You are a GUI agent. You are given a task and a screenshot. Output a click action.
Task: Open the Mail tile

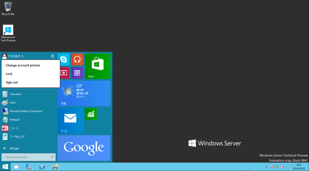(x=70, y=121)
